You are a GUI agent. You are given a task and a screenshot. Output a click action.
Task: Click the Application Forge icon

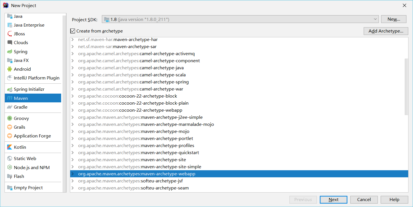pos(10,136)
